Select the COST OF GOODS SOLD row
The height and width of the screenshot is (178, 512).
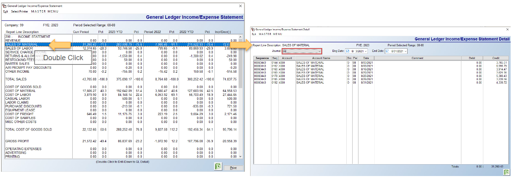122,87
